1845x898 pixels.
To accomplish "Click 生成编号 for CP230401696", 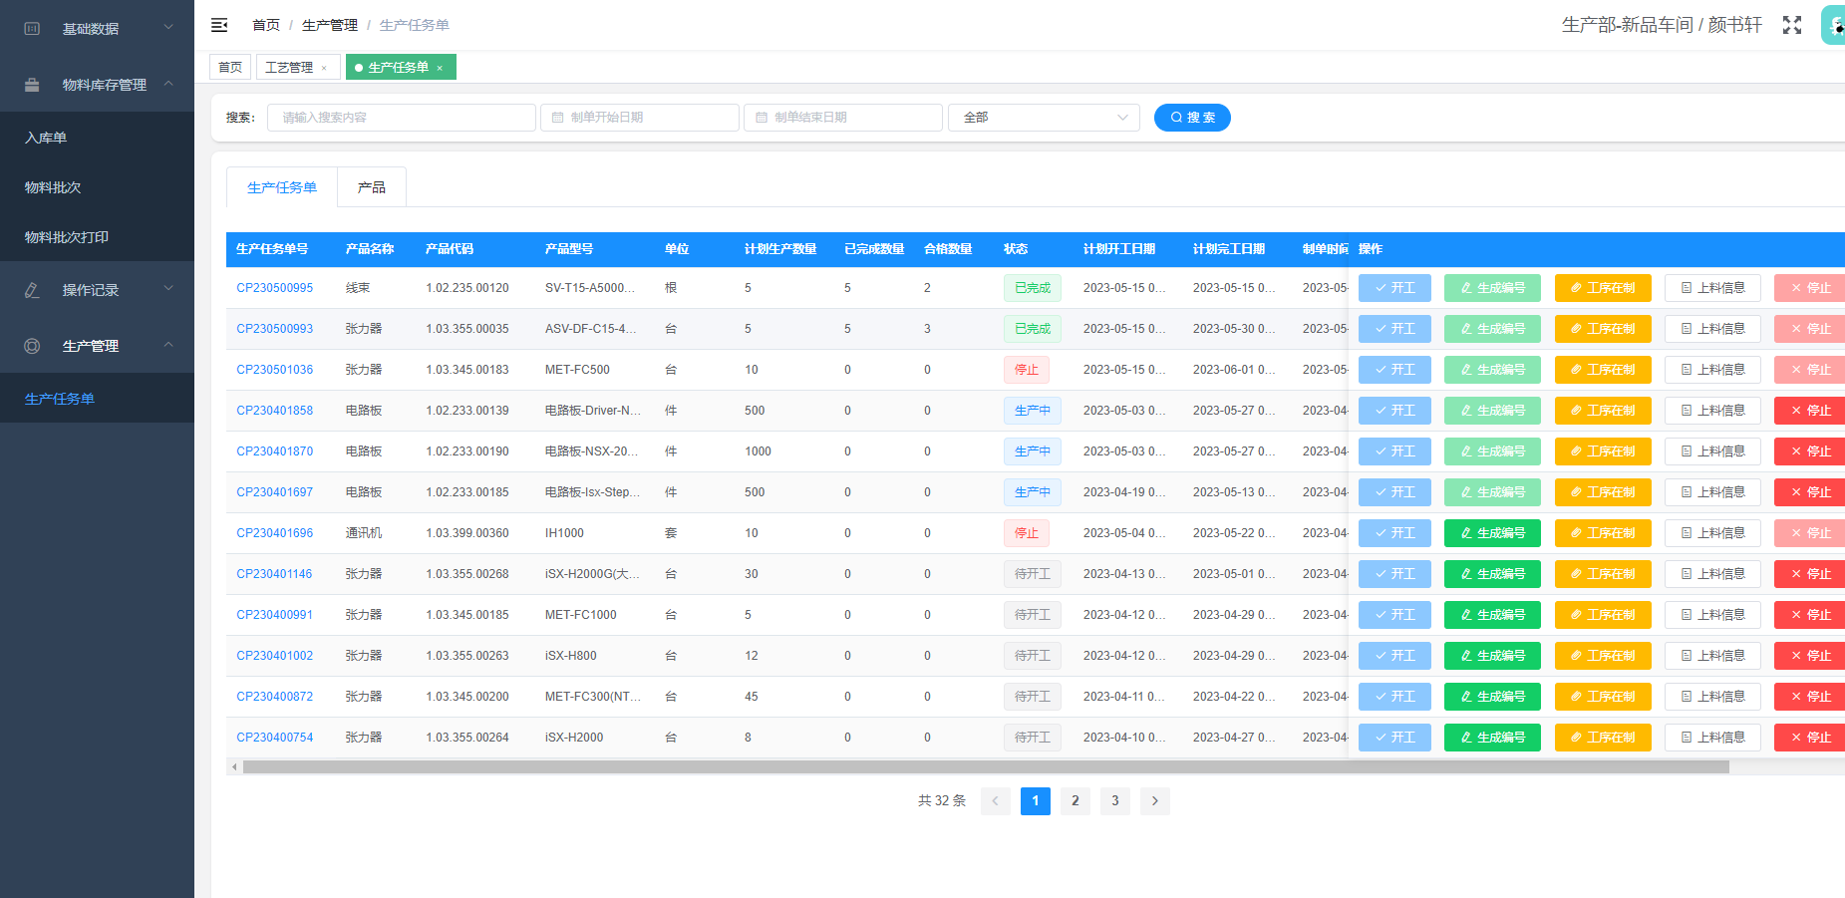I will tap(1492, 533).
